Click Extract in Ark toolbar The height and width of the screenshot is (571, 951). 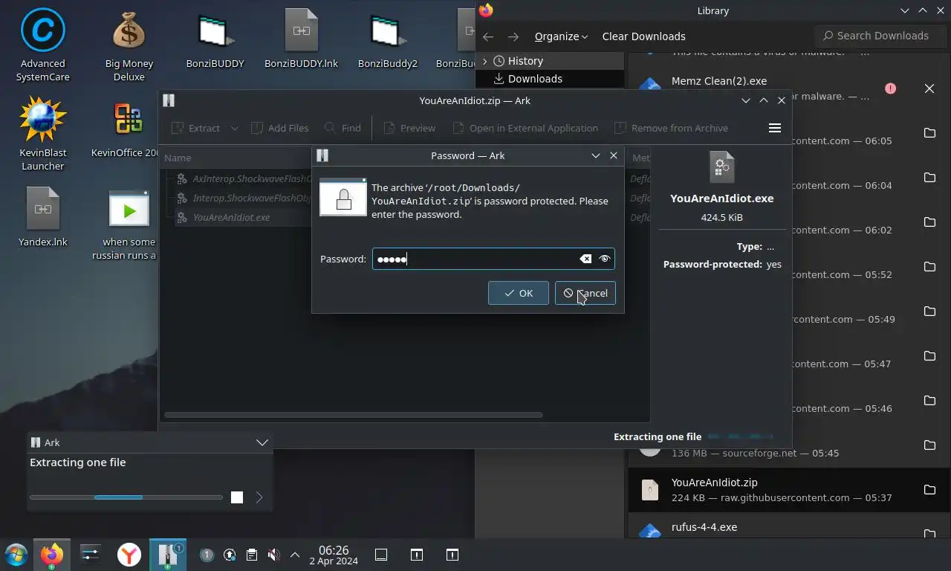[x=195, y=128]
